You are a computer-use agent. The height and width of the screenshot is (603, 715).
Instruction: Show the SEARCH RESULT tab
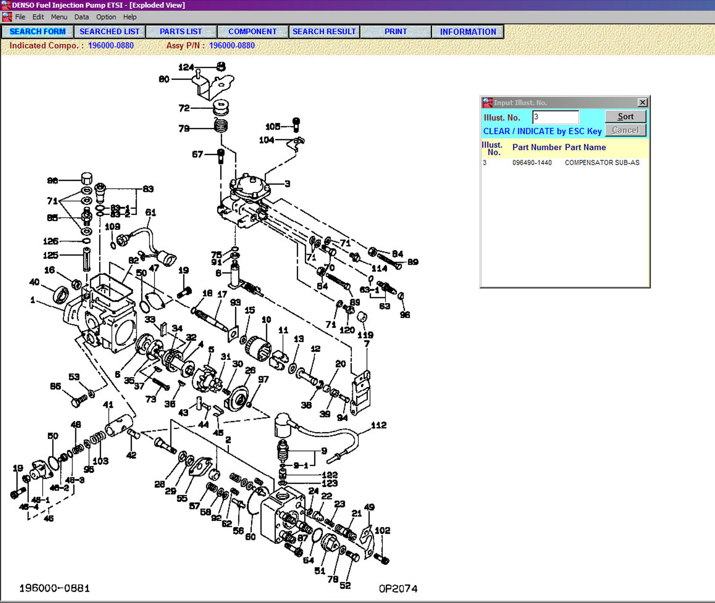coord(324,32)
